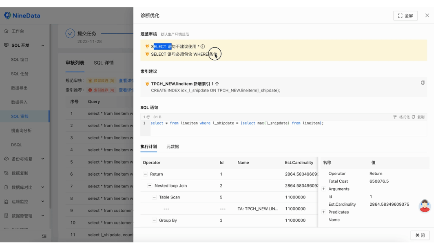Image resolution: width=438 pixels, height=244 pixels.
Task: Click the 数据复制 sidebar icon
Action: pyautogui.click(x=7, y=173)
